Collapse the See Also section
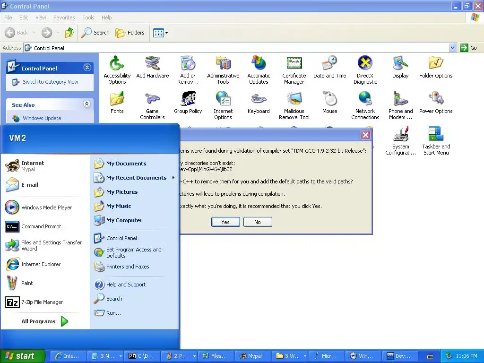The image size is (484, 363). 87,104
